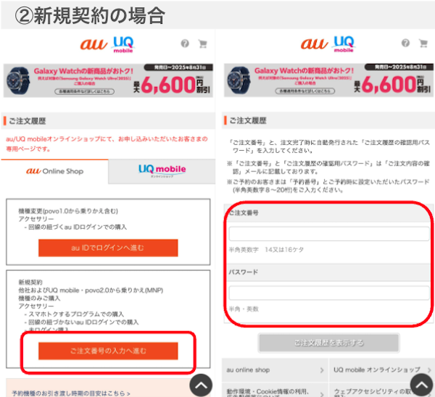This screenshot has height=397, width=435.
Task: Open the help icon in left screen header
Action: coord(185,43)
